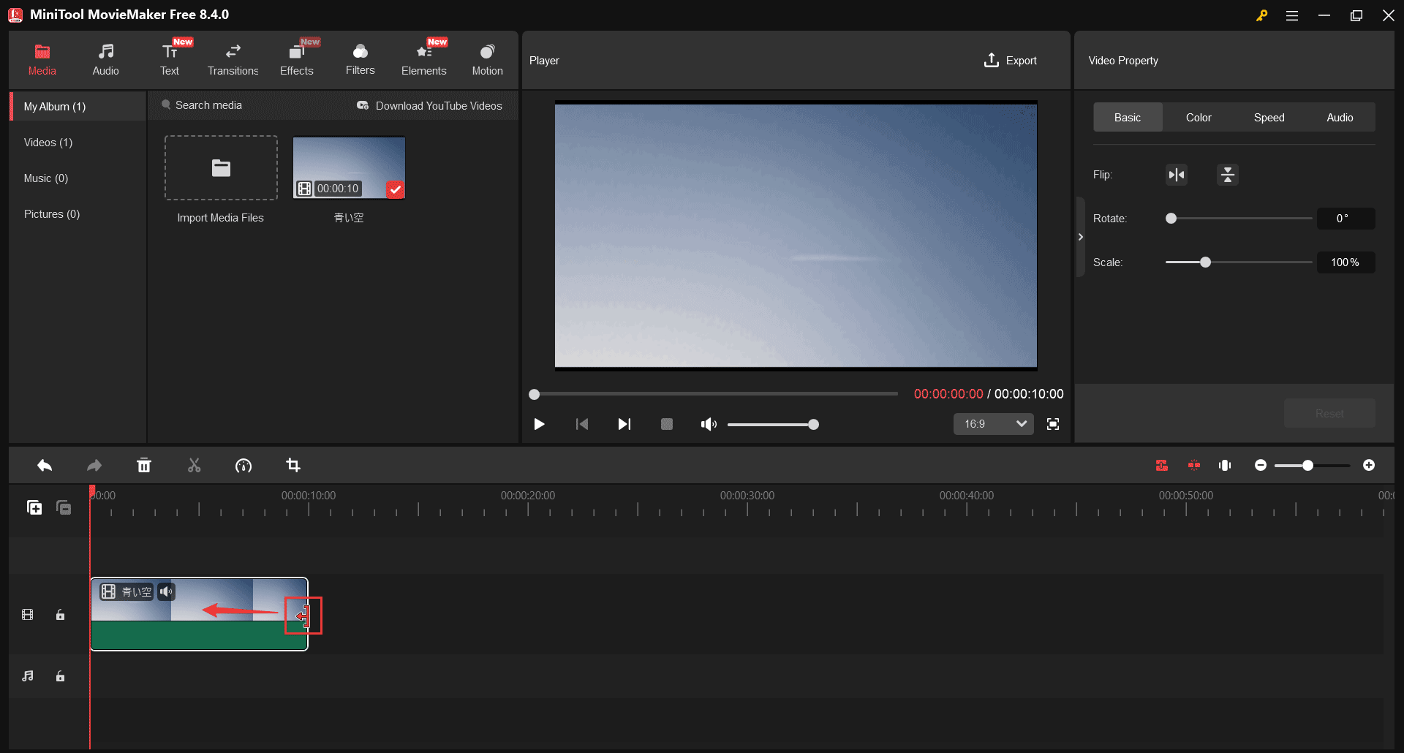Select the 青い空 media thumbnail
This screenshot has height=753, width=1404.
click(x=349, y=167)
